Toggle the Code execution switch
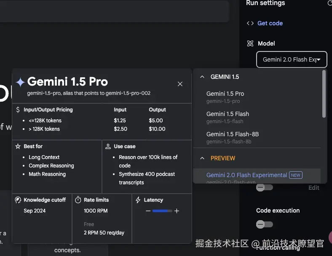 click(x=264, y=224)
